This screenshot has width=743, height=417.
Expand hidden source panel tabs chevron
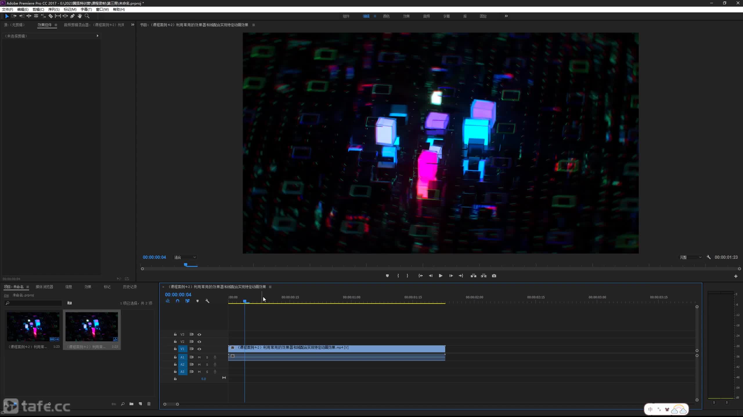(x=133, y=25)
